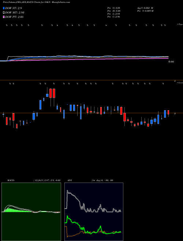The image size is (183, 241).
Task: Click the 'Pre V: 0.009 M' value
Action: [x=145, y=11]
